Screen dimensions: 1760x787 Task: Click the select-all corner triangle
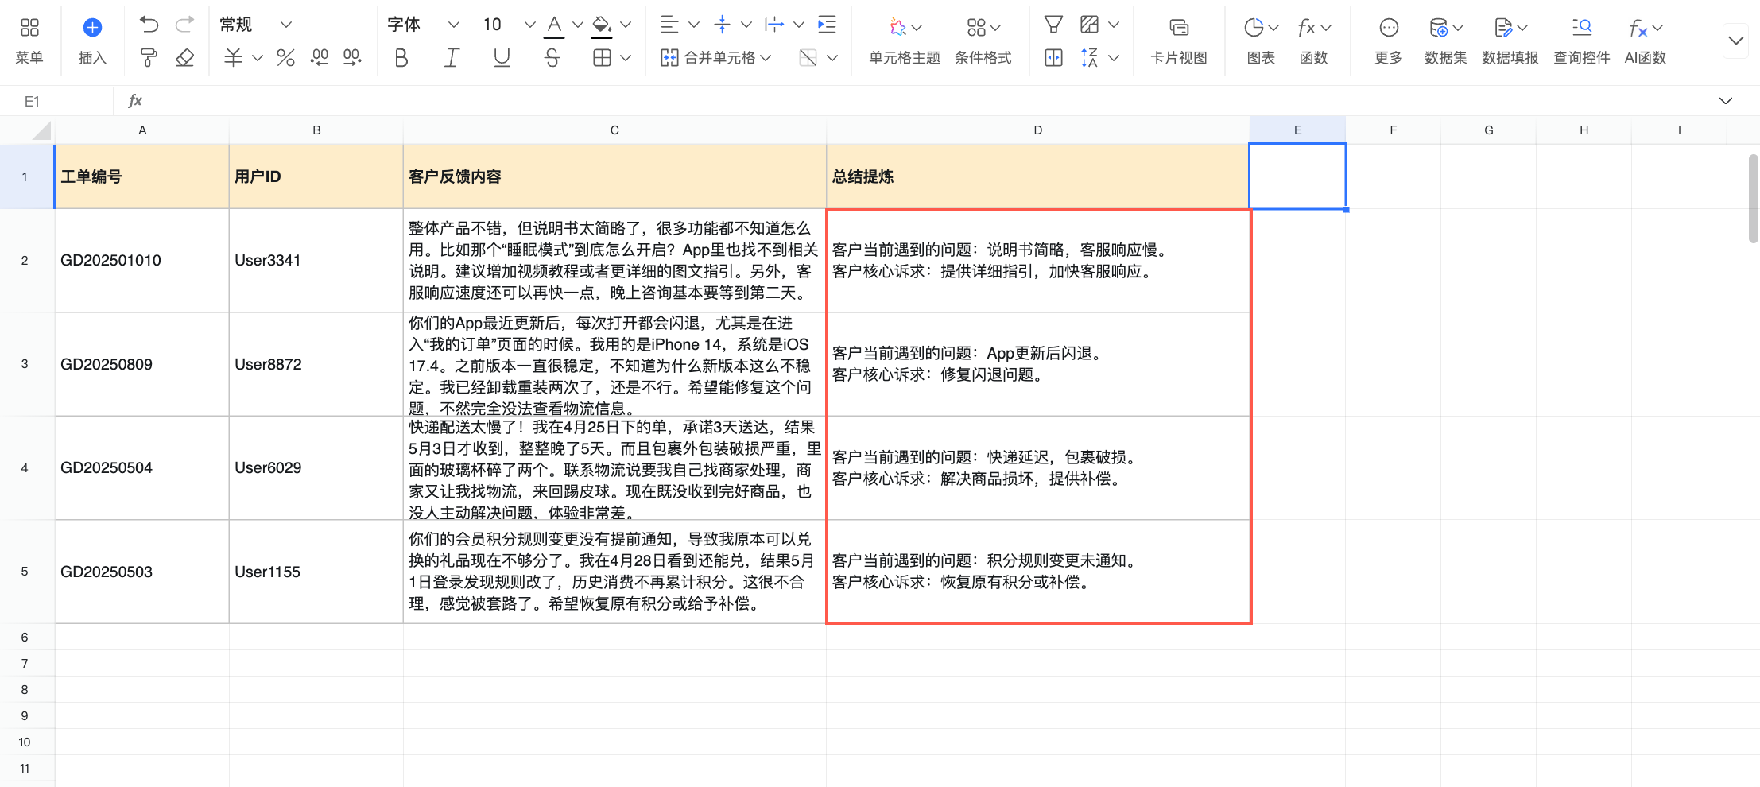(41, 130)
